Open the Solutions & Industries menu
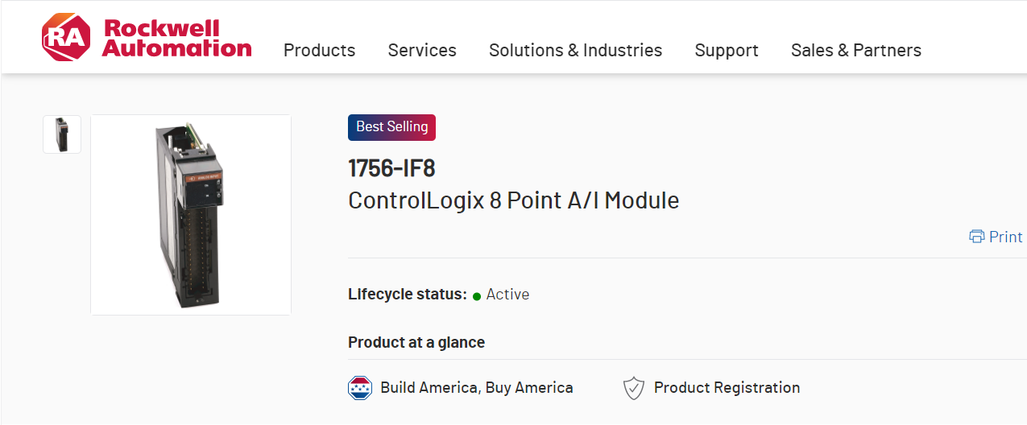The width and height of the screenshot is (1027, 425). click(x=575, y=50)
